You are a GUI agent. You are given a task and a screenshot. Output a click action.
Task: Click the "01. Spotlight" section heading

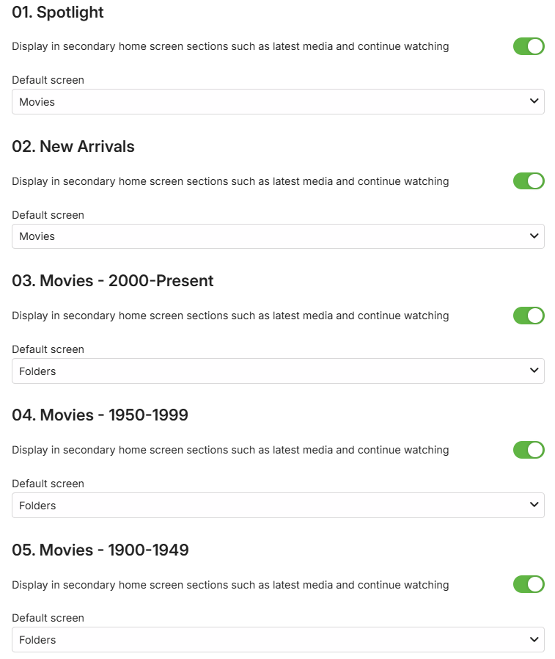click(58, 12)
